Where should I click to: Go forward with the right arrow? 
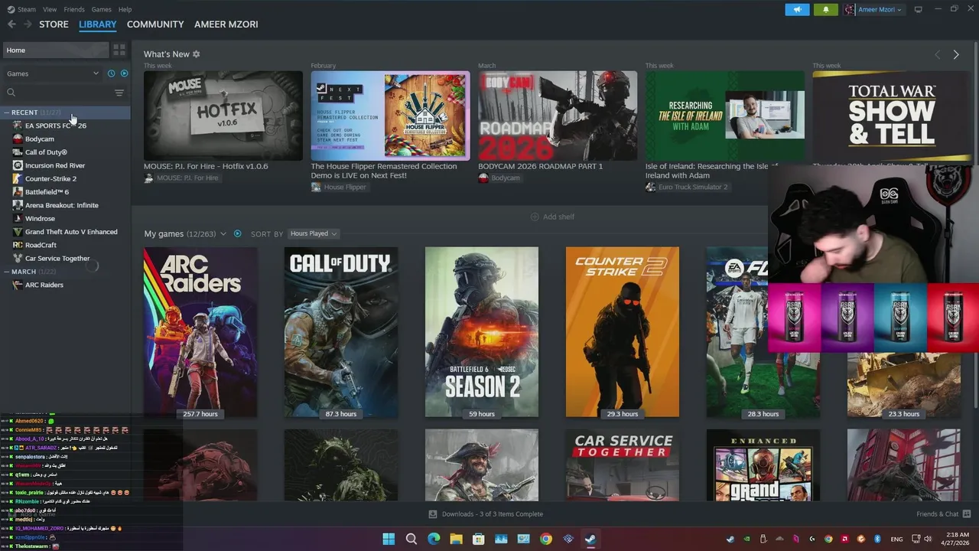pyautogui.click(x=29, y=24)
